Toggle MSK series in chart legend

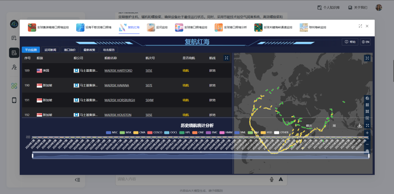tap(125, 132)
